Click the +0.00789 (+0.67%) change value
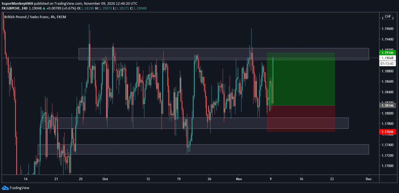The height and width of the screenshot is (193, 399). [61, 8]
